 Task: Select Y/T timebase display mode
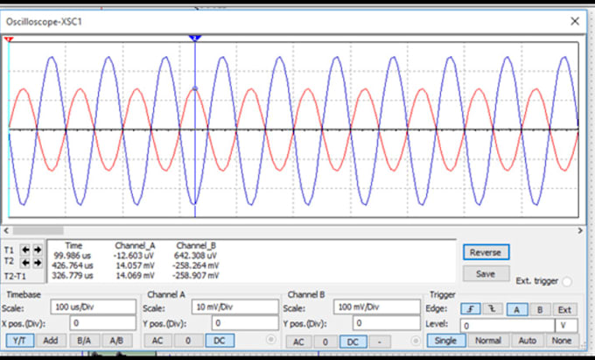point(20,341)
